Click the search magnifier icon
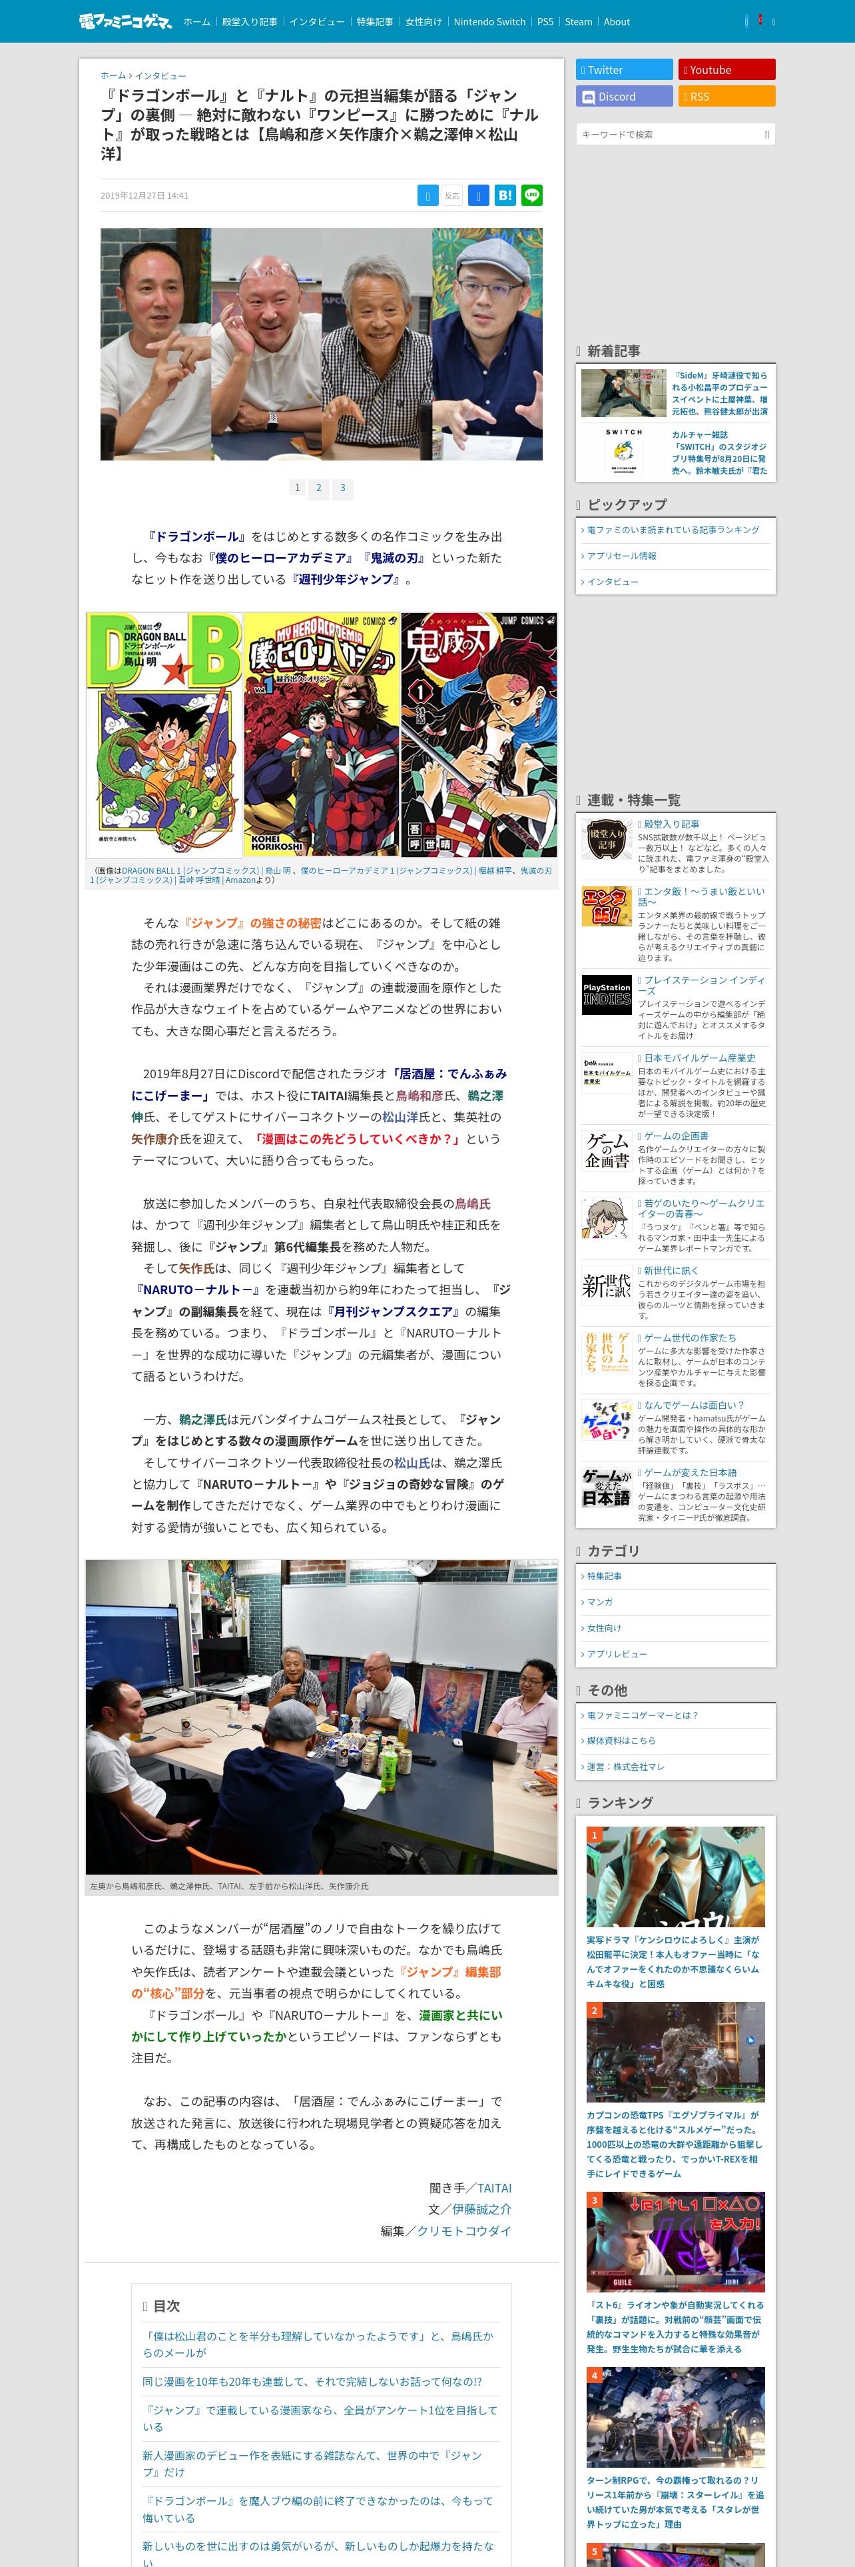 766,135
